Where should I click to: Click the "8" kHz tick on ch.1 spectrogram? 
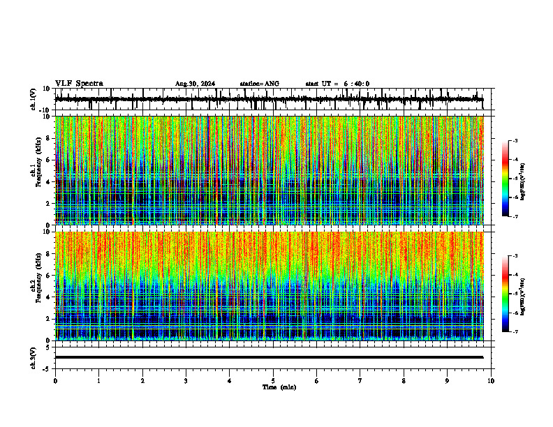click(x=49, y=138)
